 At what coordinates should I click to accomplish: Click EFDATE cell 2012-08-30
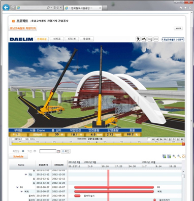pyautogui.click(x=58, y=195)
